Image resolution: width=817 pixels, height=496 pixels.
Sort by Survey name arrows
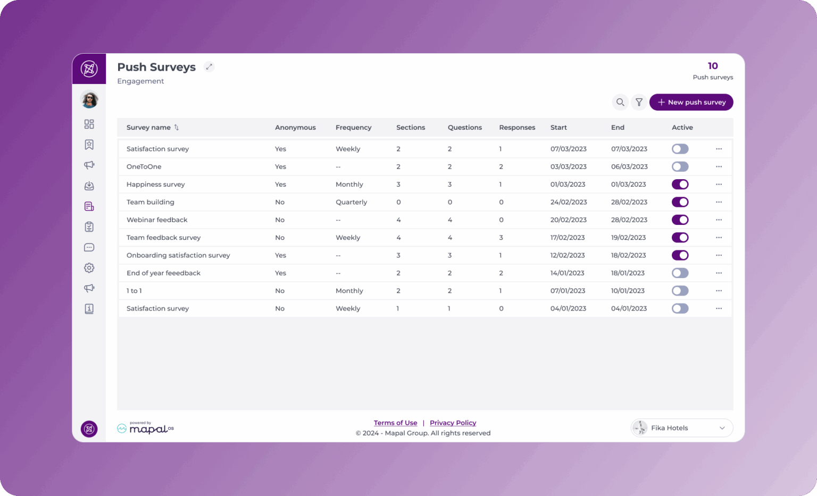click(177, 128)
